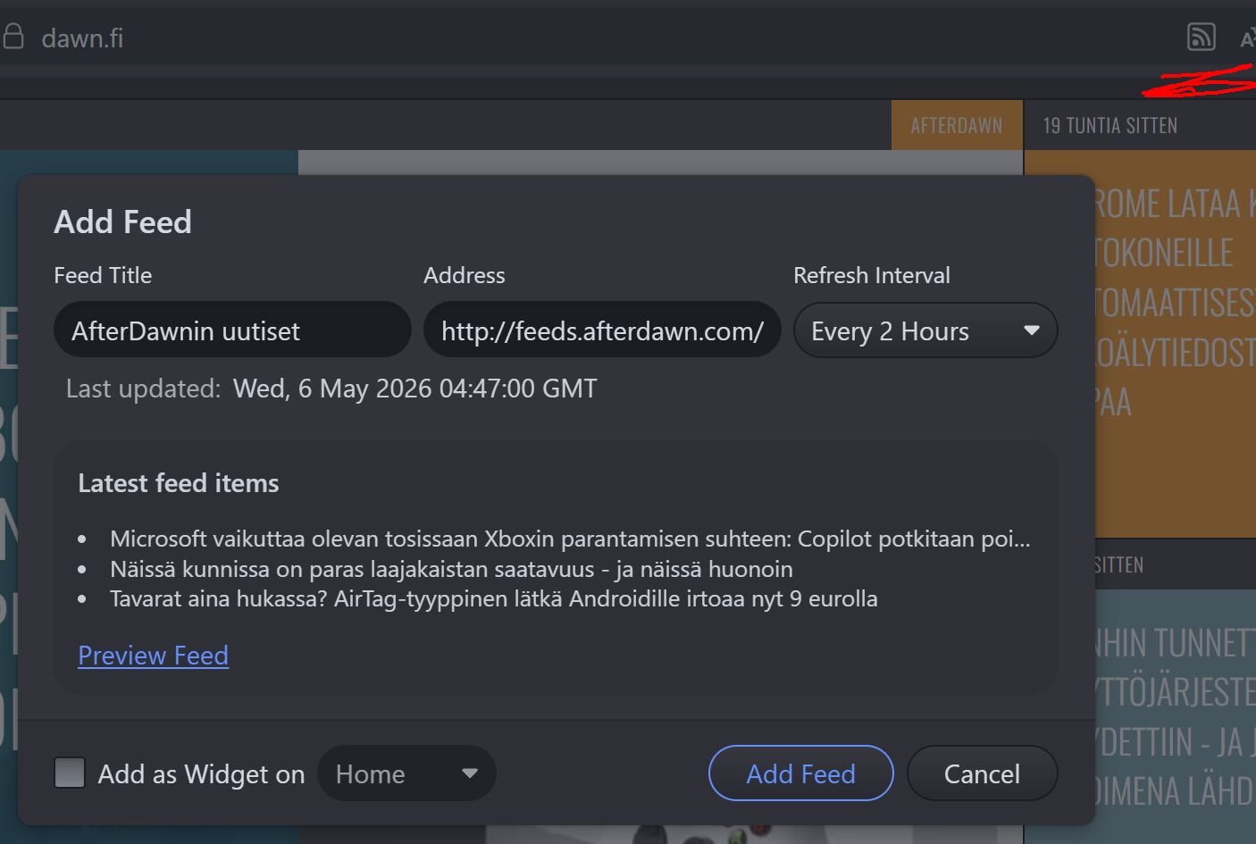Click the dawn.fi address bar URL
The width and height of the screenshot is (1256, 844).
click(x=82, y=38)
